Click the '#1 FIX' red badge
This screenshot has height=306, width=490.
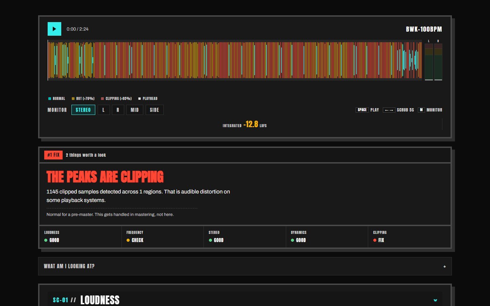(x=53, y=155)
